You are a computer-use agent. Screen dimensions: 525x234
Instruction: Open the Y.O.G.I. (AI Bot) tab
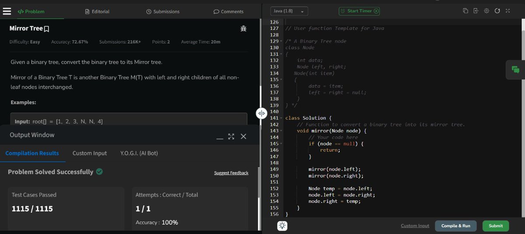pyautogui.click(x=139, y=153)
